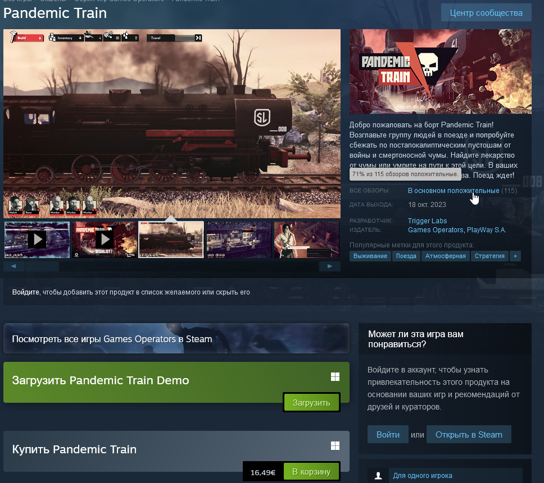The width and height of the screenshot is (544, 483).
Task: Click Windows icon in demo download block
Action: tap(335, 377)
